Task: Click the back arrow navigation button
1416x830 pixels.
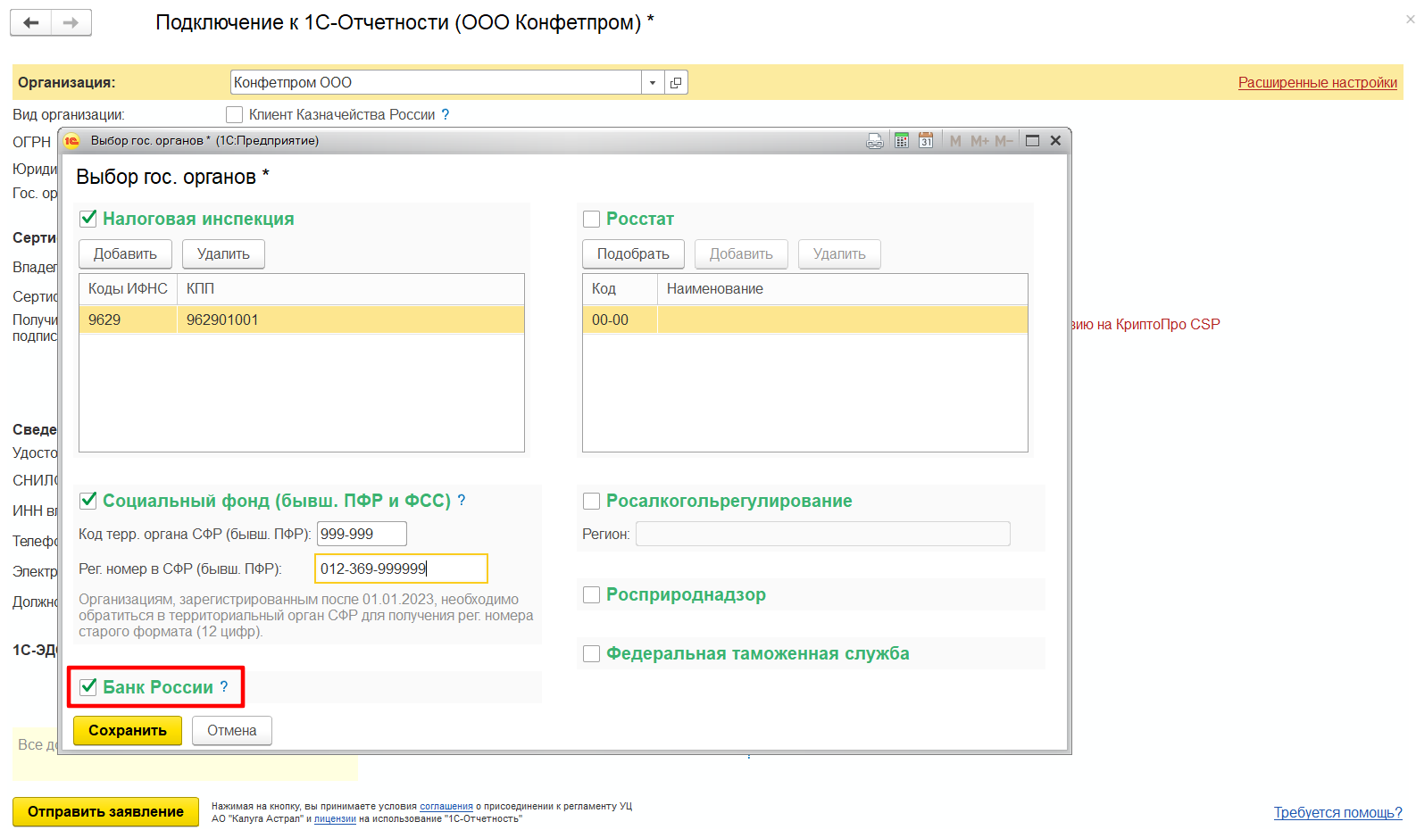Action: click(31, 23)
